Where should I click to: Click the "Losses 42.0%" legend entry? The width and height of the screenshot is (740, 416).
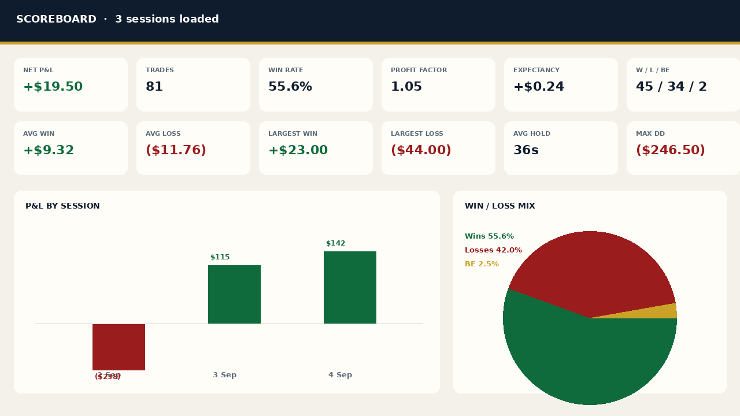[x=493, y=250]
